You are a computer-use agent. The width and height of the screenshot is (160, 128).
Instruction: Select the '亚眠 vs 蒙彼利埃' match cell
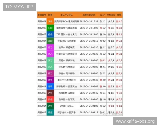click(66, 61)
